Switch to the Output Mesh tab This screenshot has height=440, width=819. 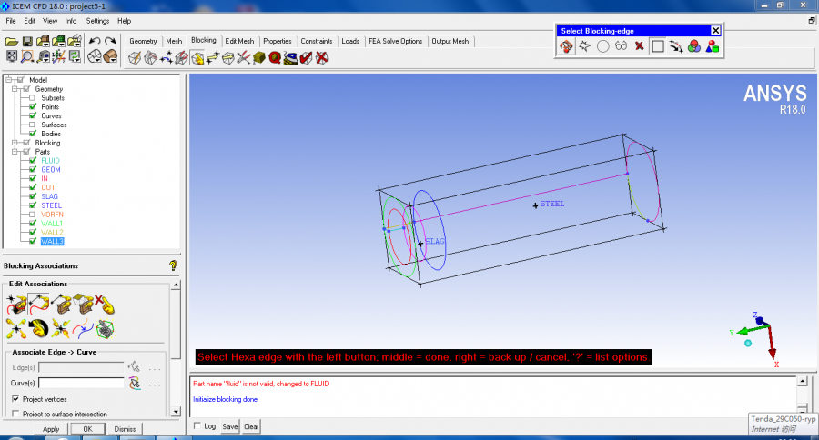tap(450, 41)
